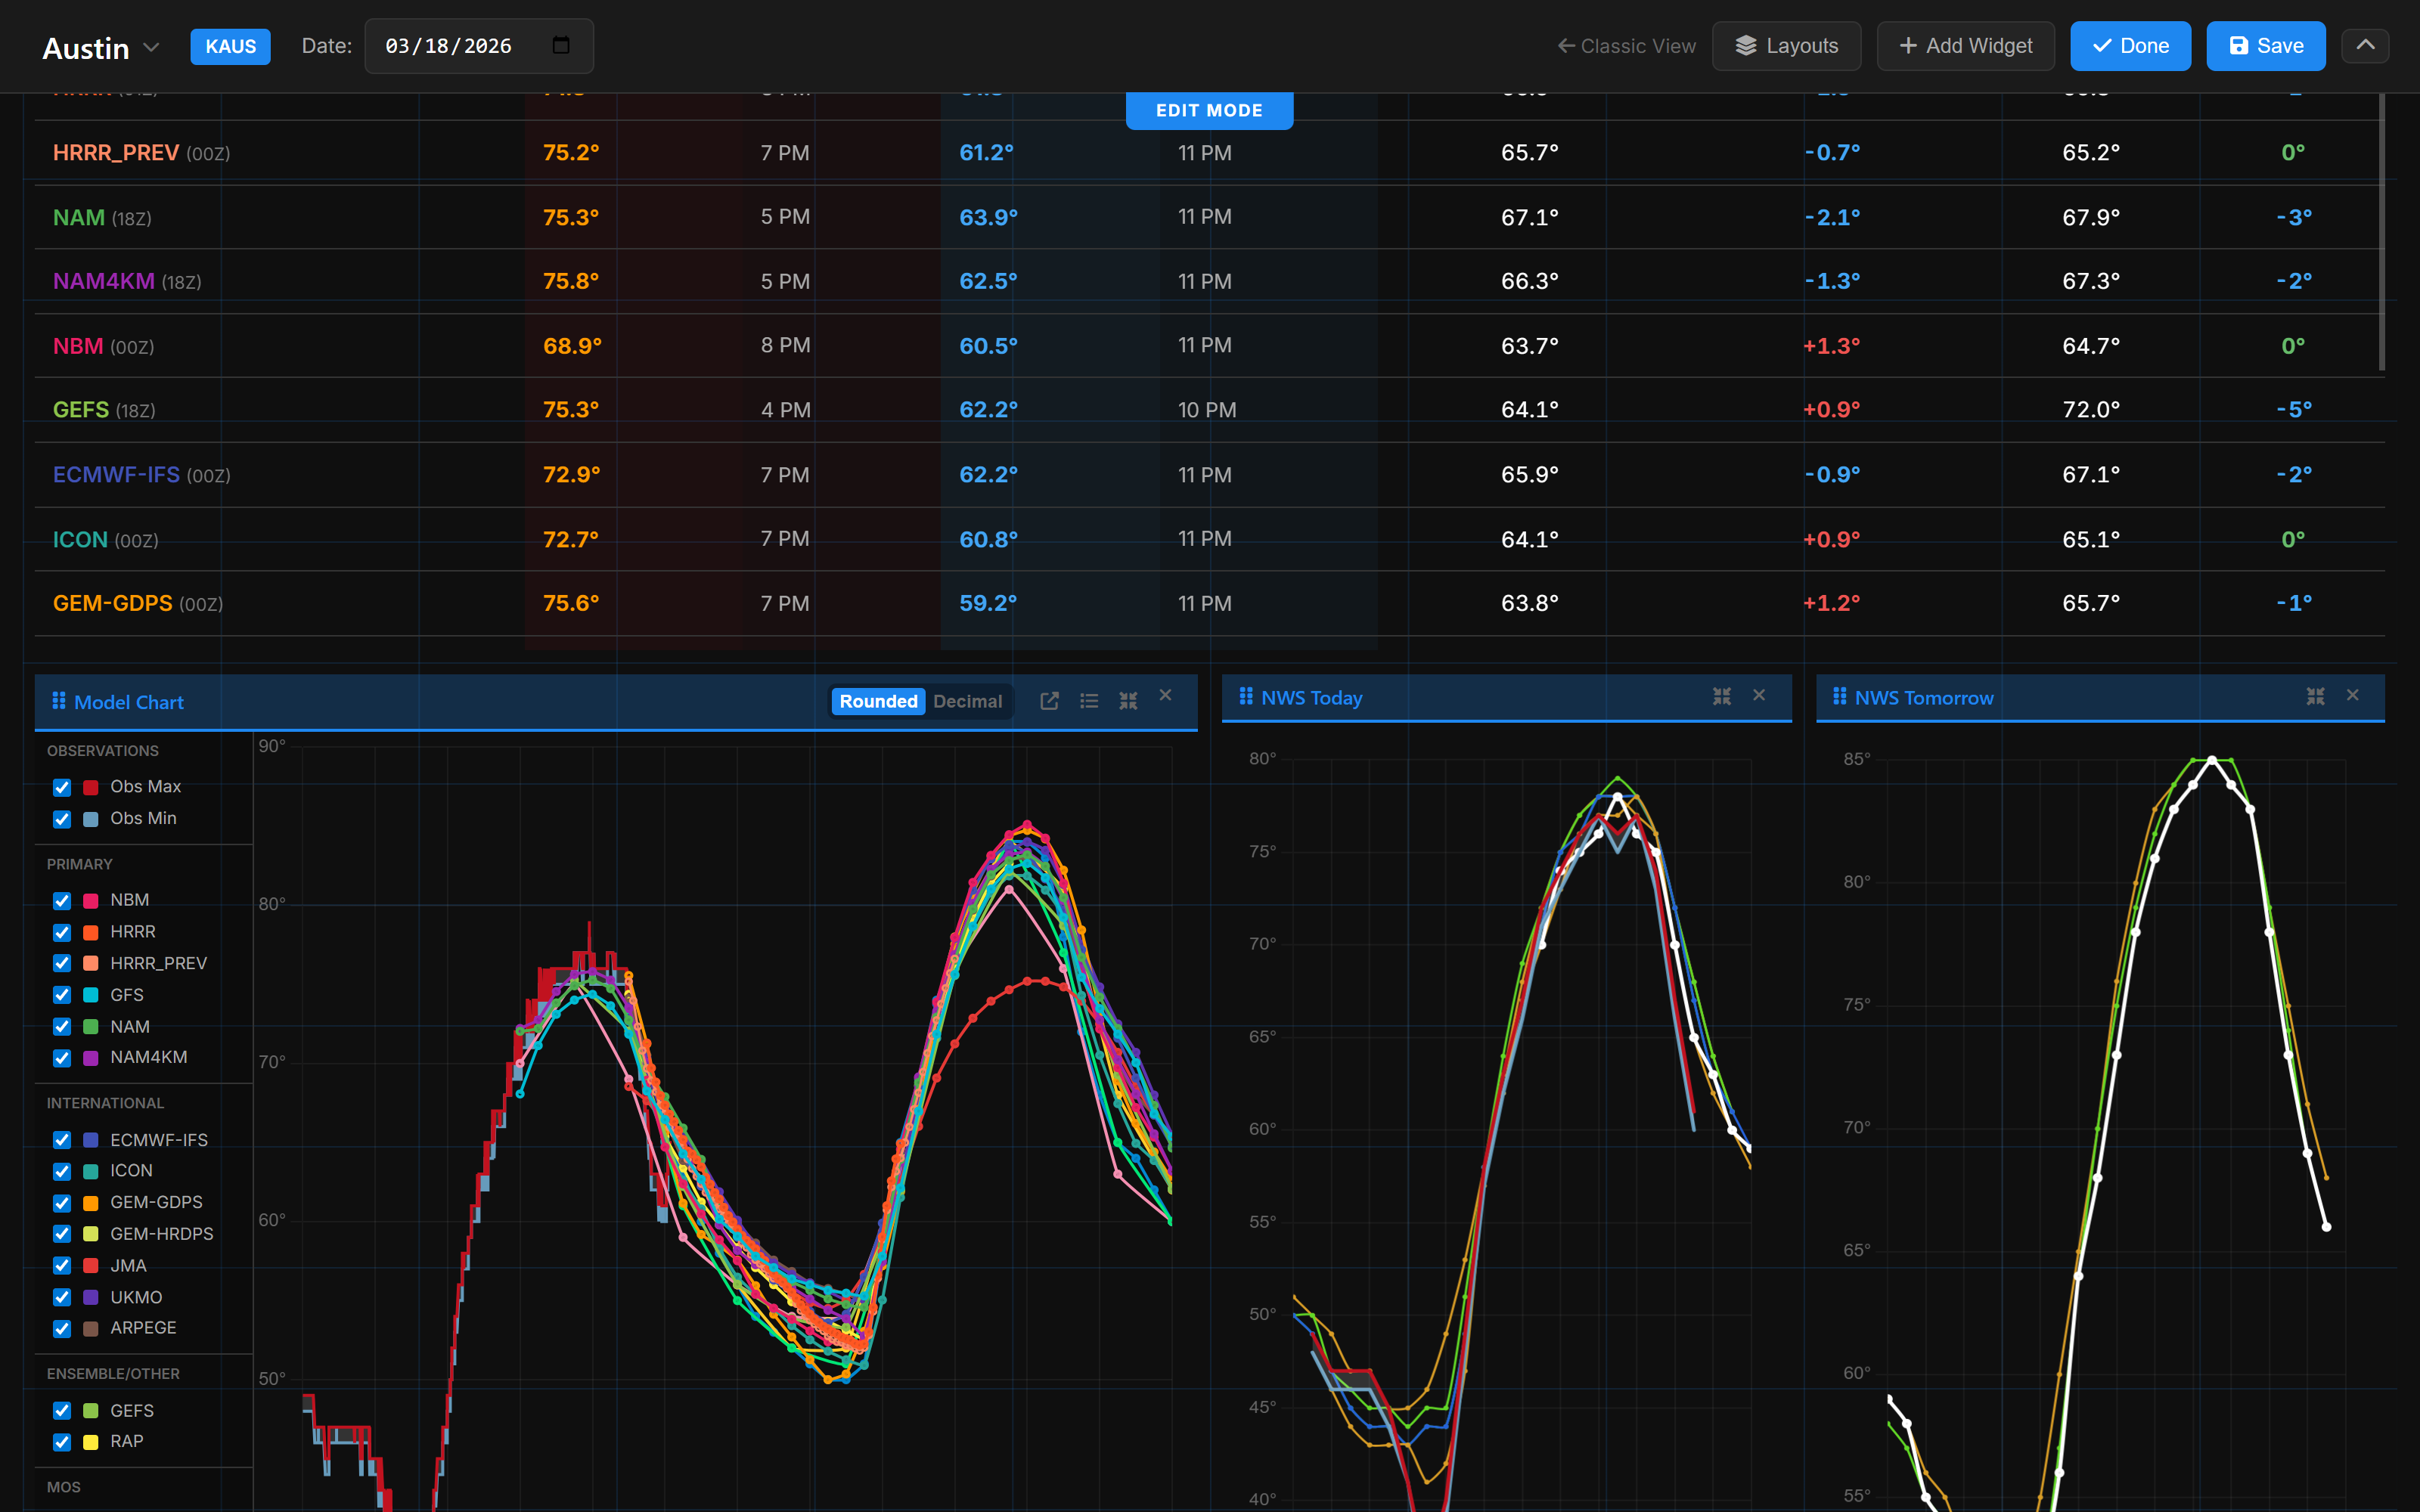Disable the Obs Max observation checkbox
This screenshot has width=2420, height=1512.
[62, 787]
